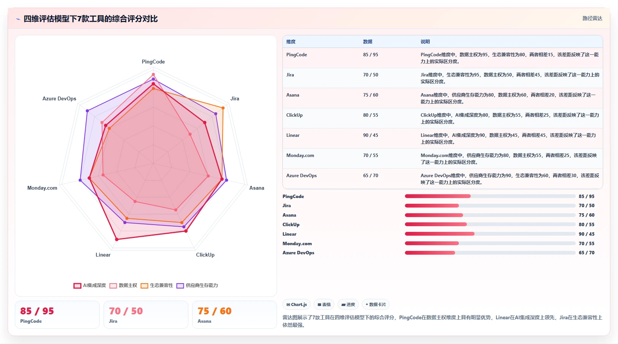Image resolution: width=618 pixels, height=344 pixels.
Task: Click the 90 / 45 table cell
Action: click(x=371, y=135)
